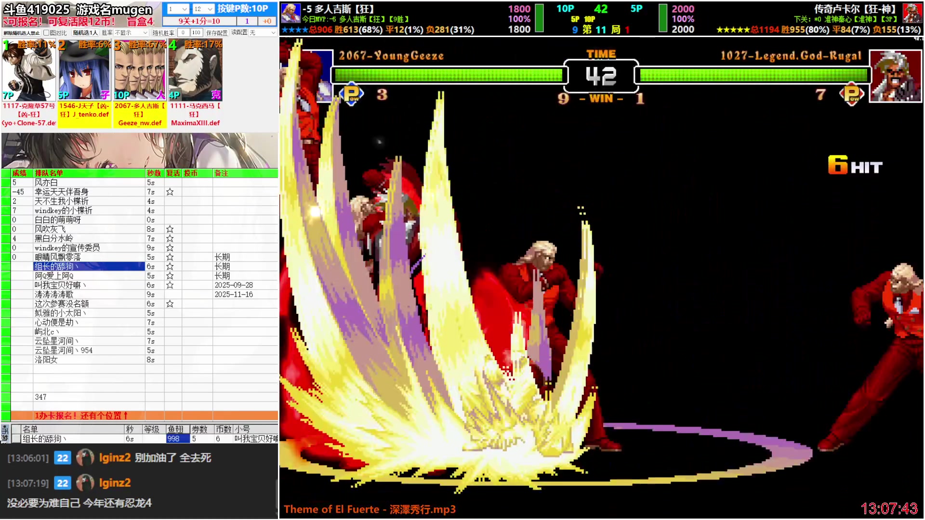The image size is (925, 520).
Task: Select queue row 风亦白
Action: [140, 183]
